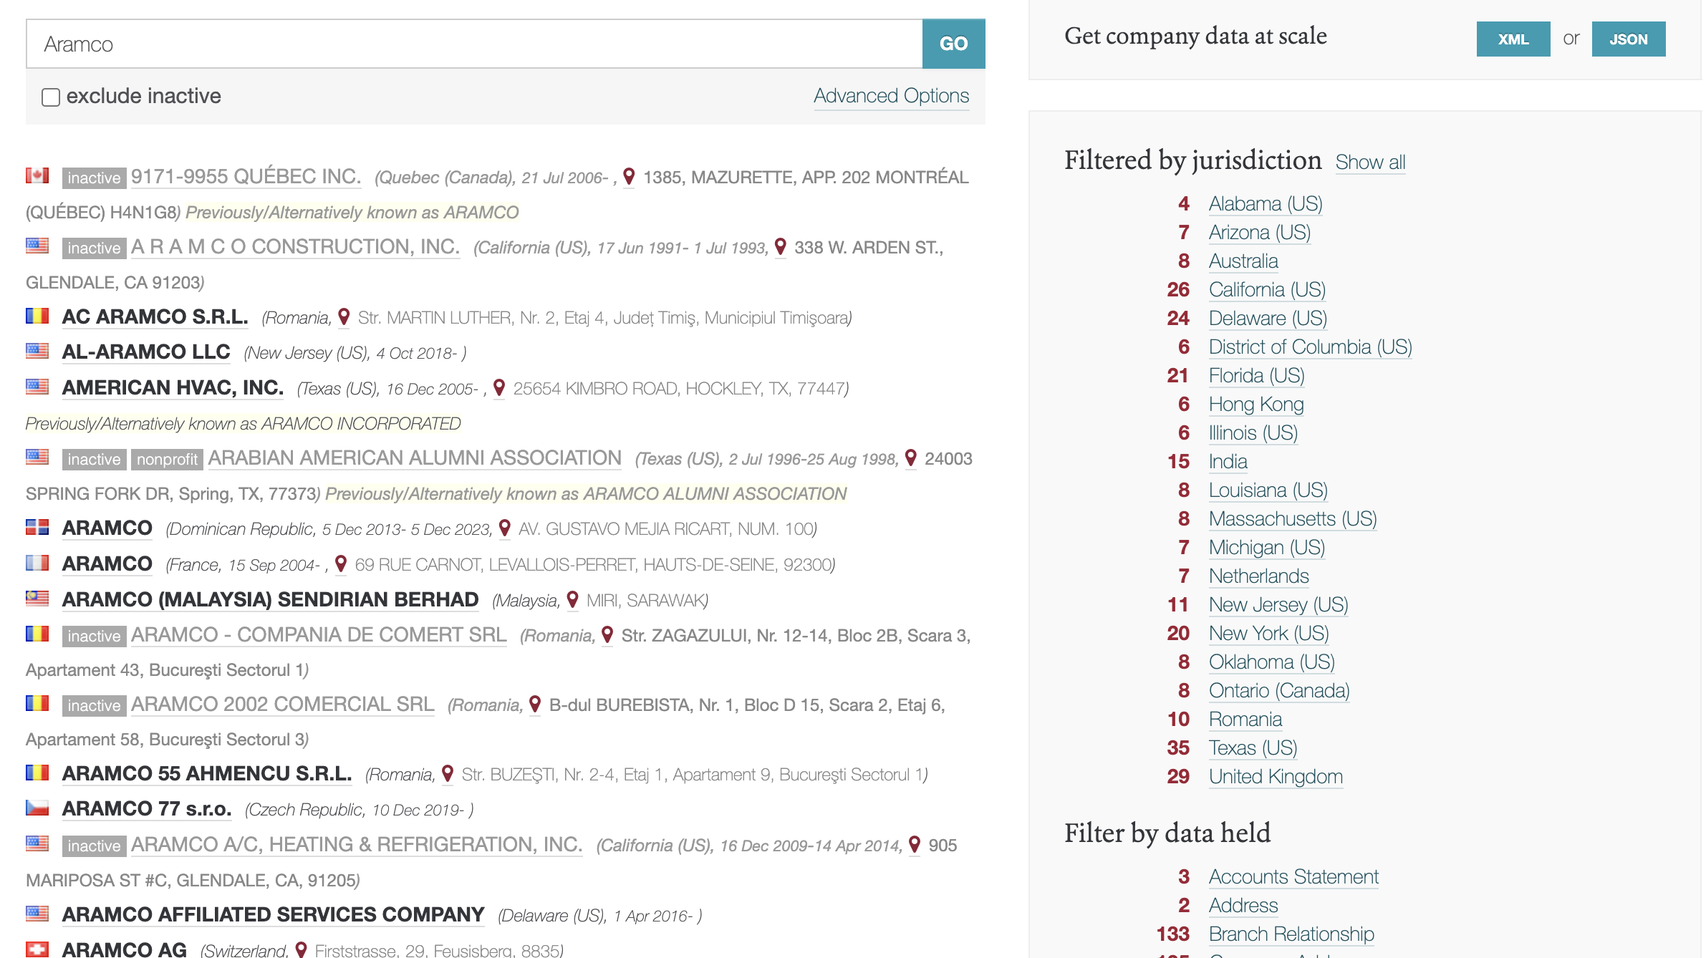Filter results by Texas (US) jurisdiction
The height and width of the screenshot is (958, 1706).
point(1253,747)
